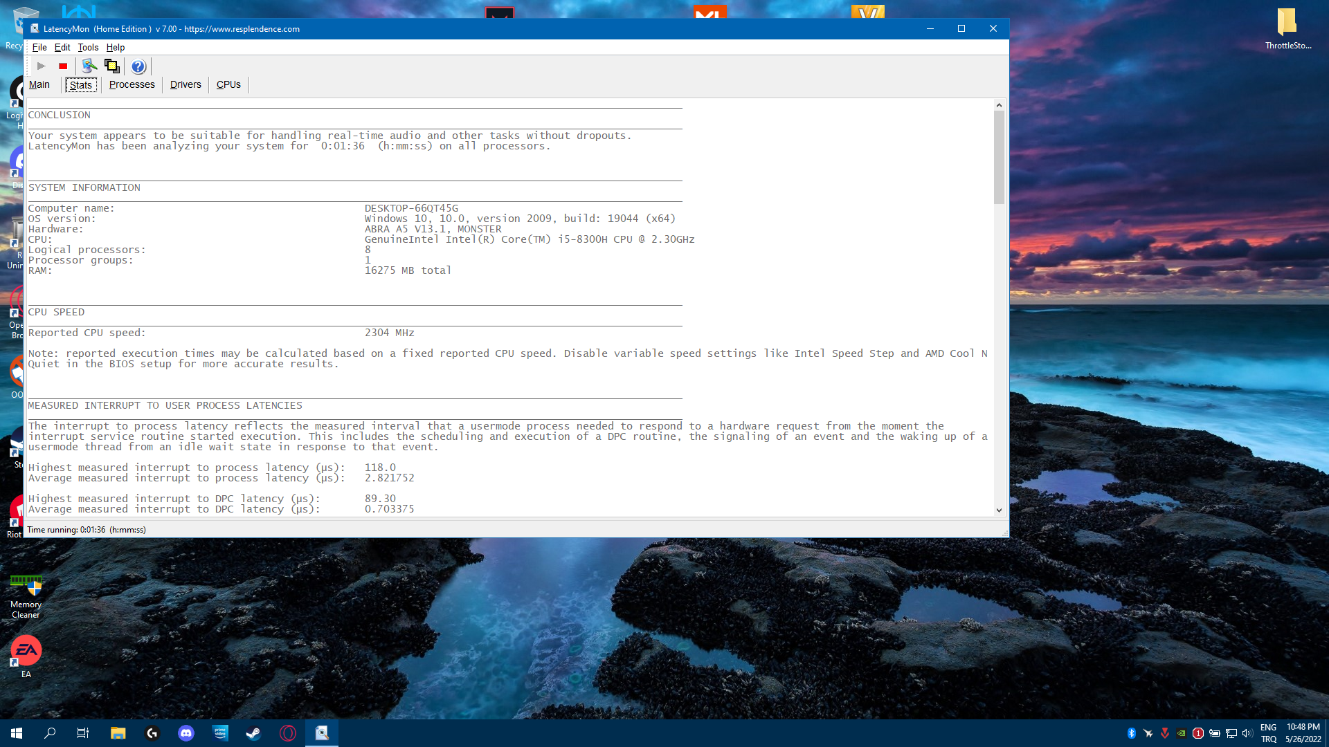Open the Help menu

(115, 47)
